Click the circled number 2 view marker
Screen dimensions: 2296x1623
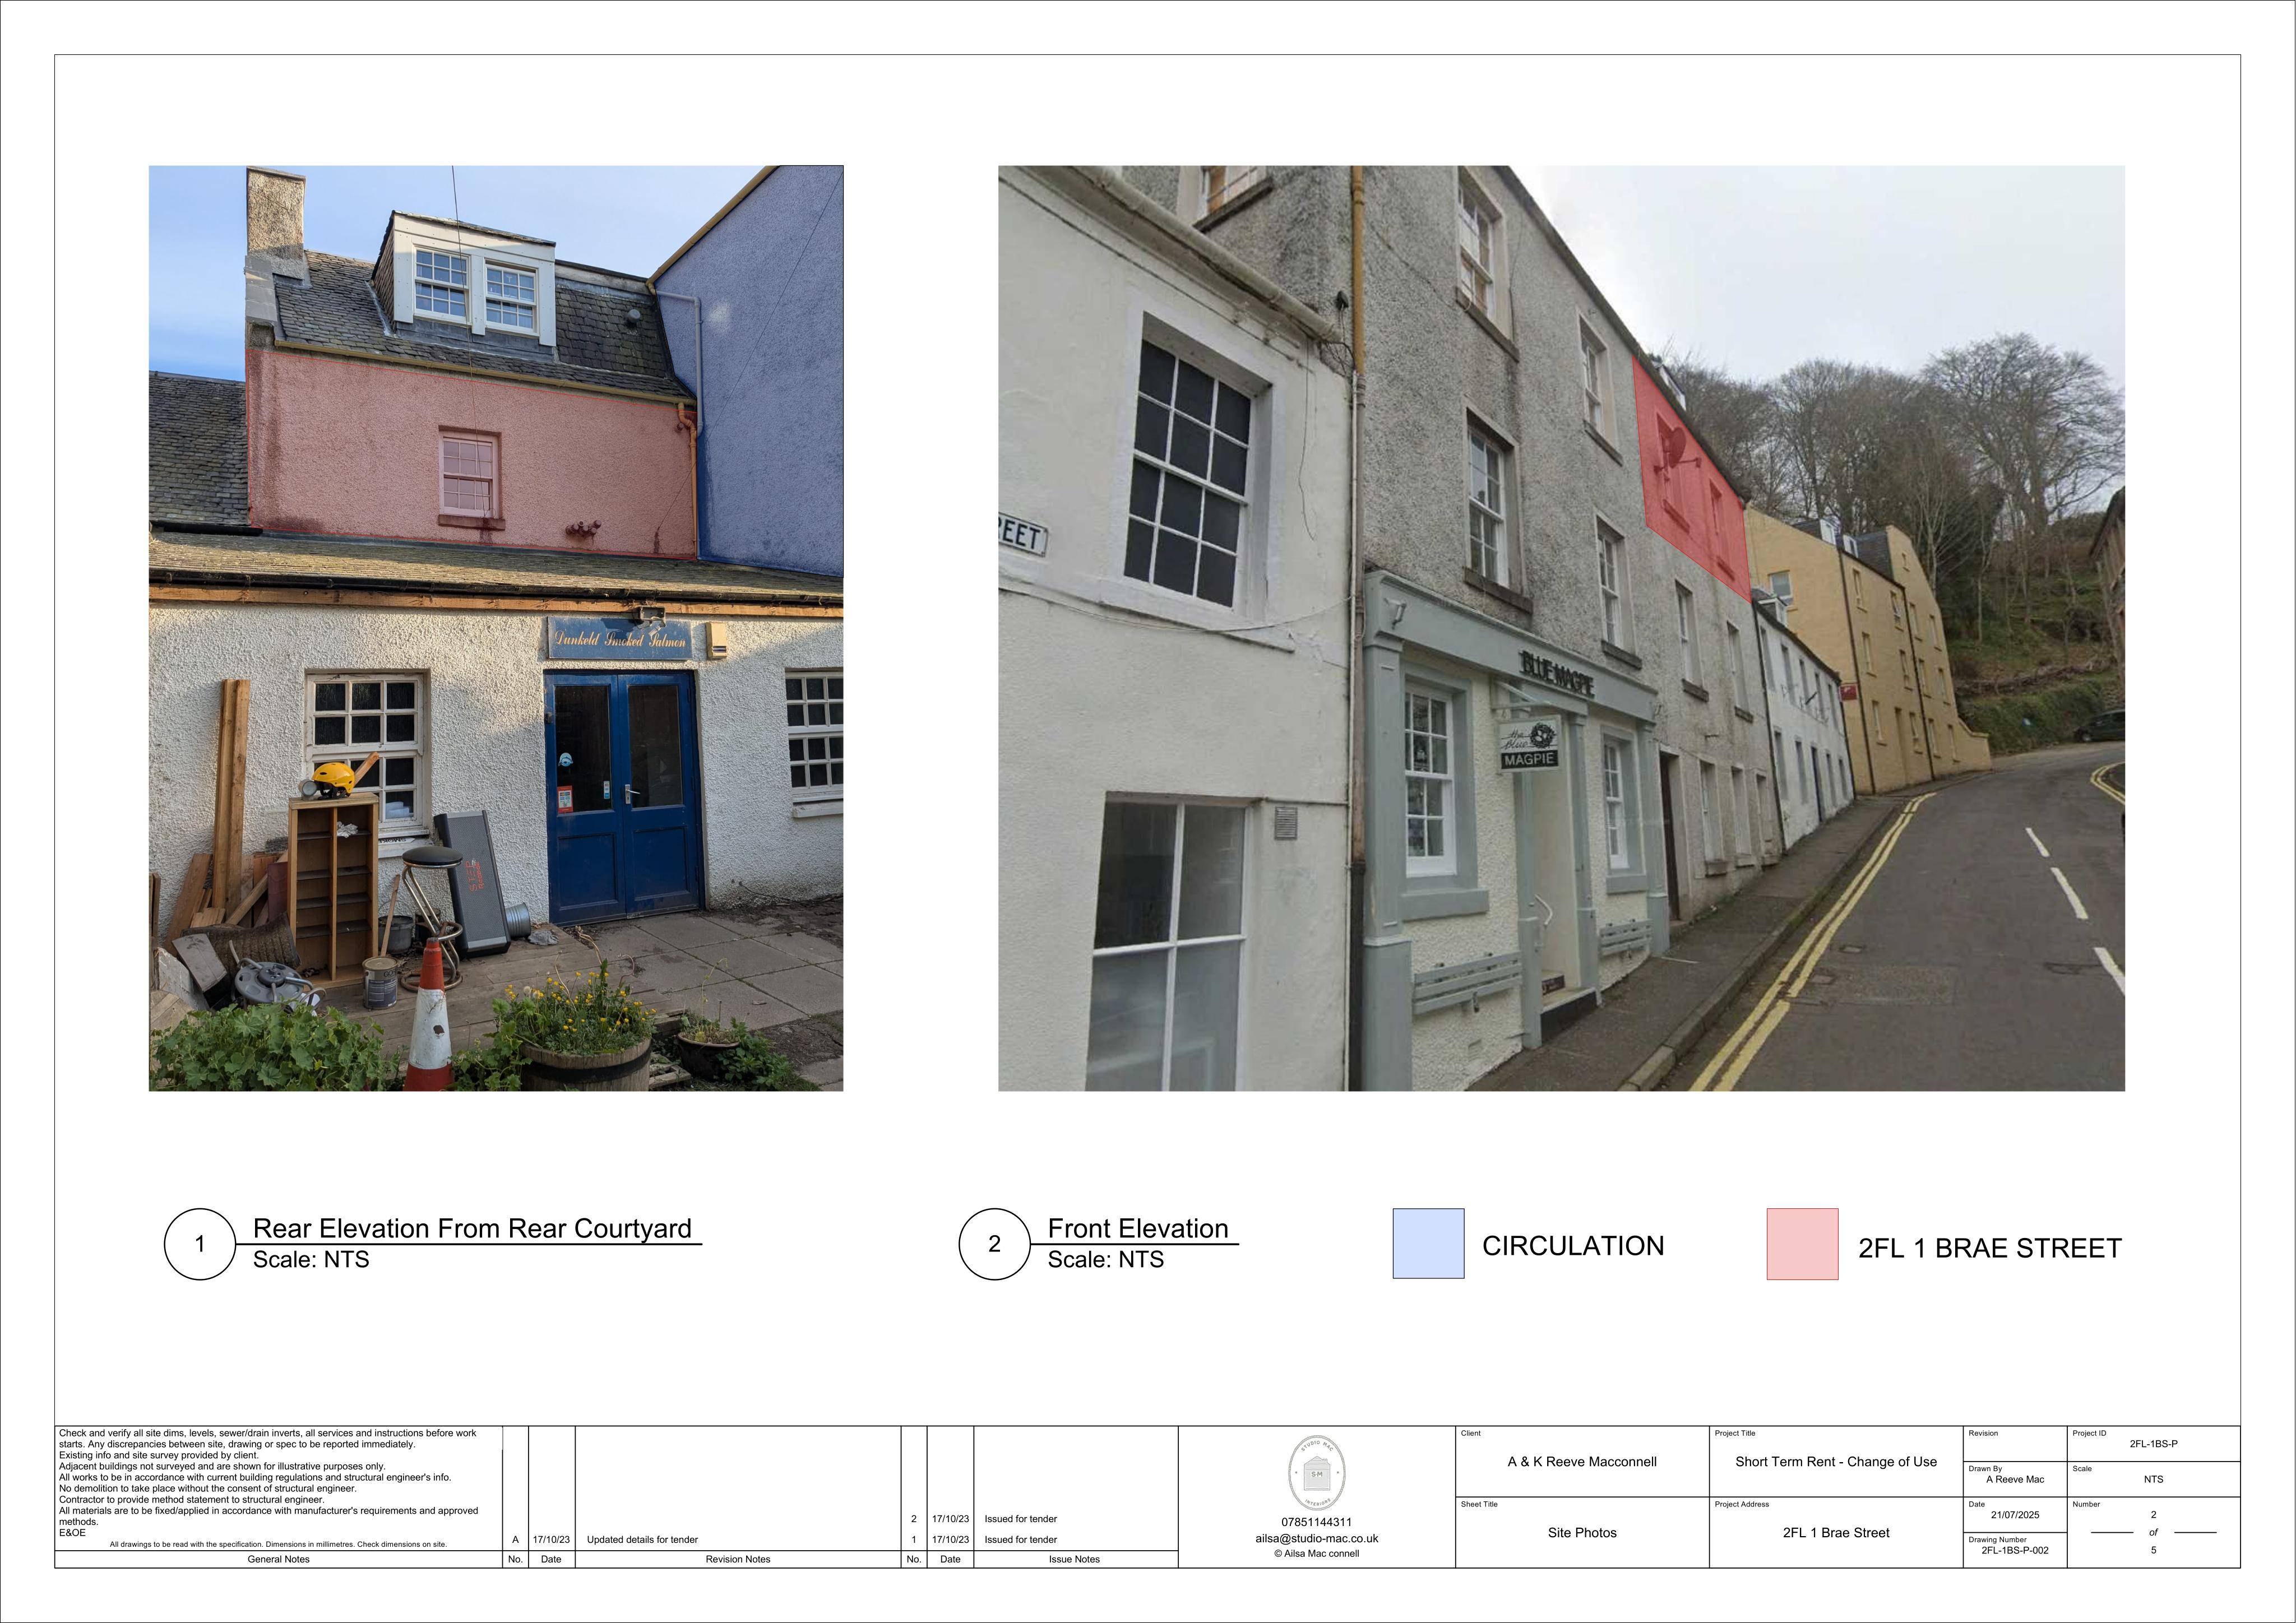click(994, 1244)
